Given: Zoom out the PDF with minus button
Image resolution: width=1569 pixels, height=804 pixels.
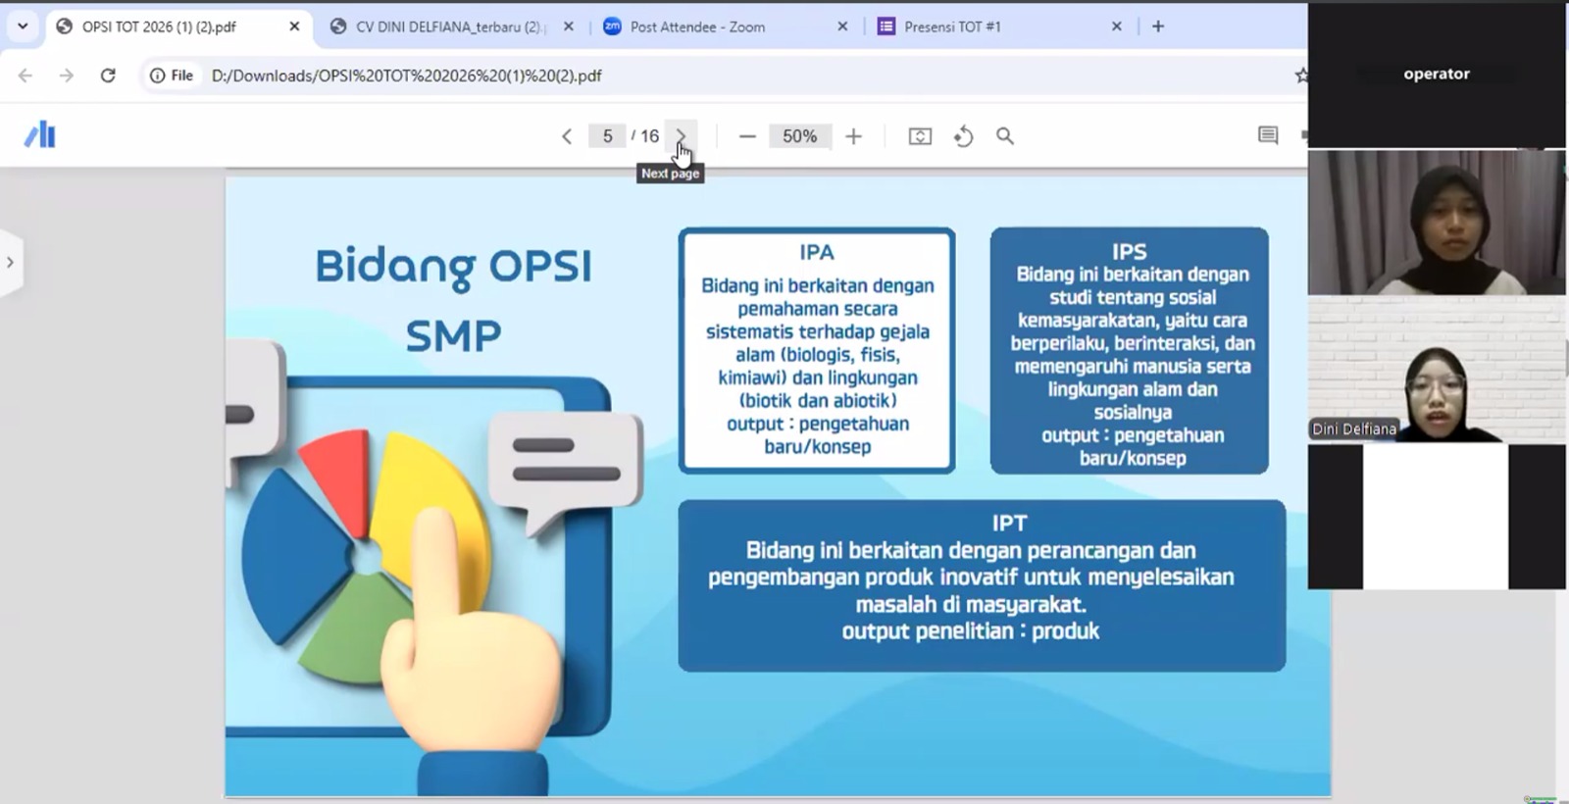Looking at the screenshot, I should coord(747,136).
